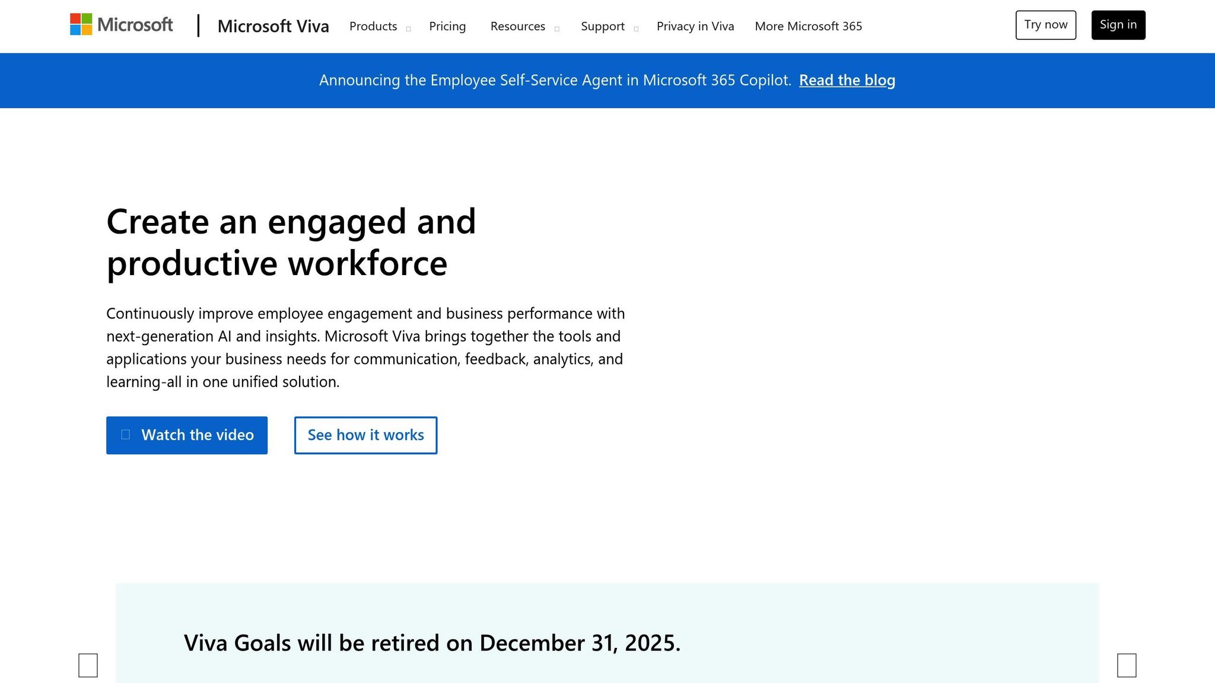Image resolution: width=1215 pixels, height=683 pixels.
Task: Go to More Microsoft 365
Action: pyautogui.click(x=808, y=26)
